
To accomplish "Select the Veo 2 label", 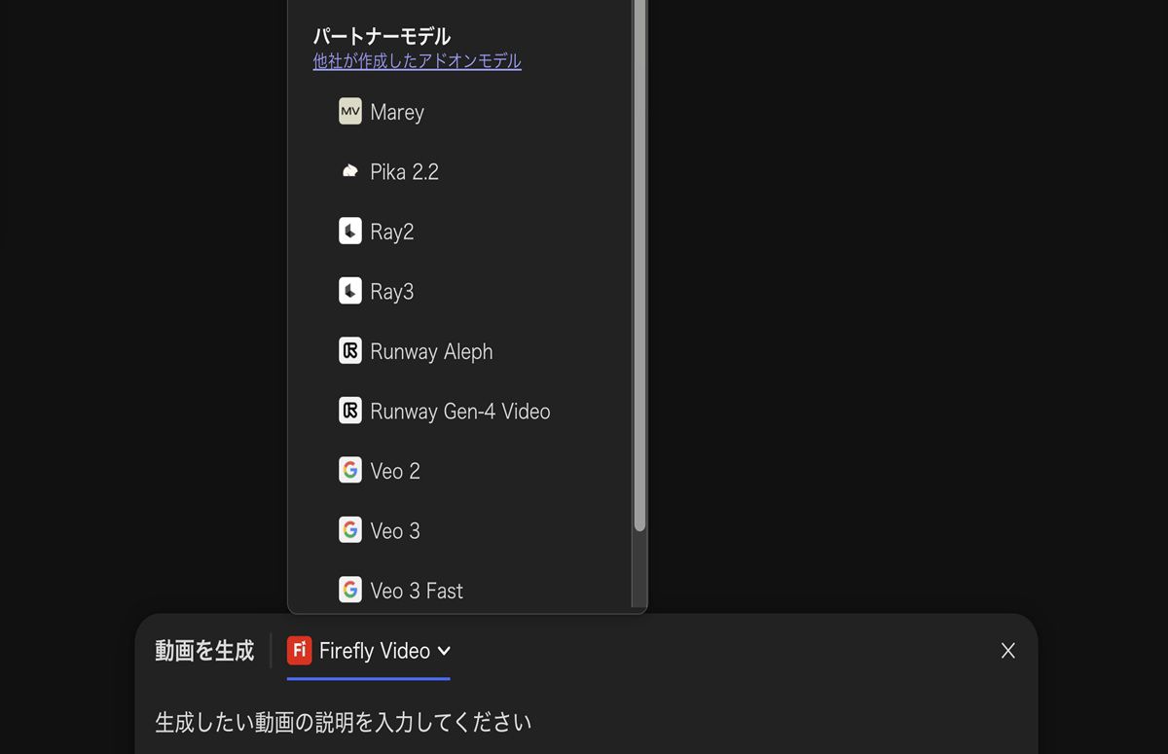I will 395,471.
